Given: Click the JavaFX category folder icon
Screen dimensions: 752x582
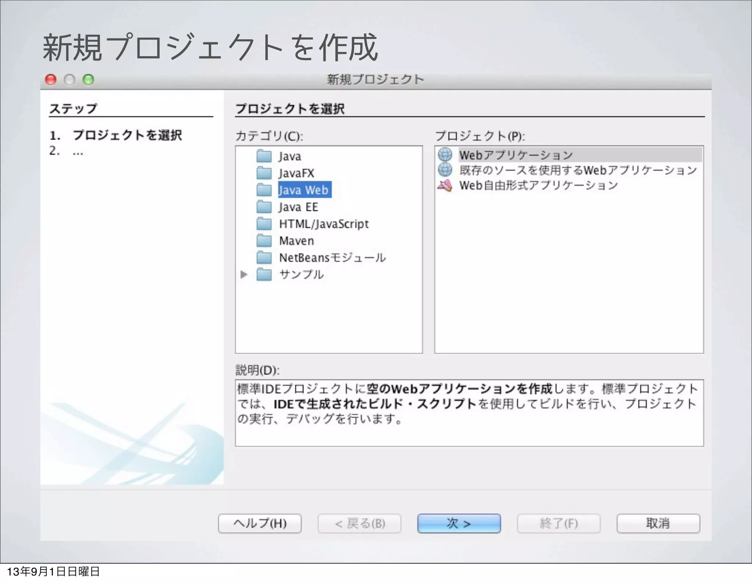Looking at the screenshot, I should point(264,173).
